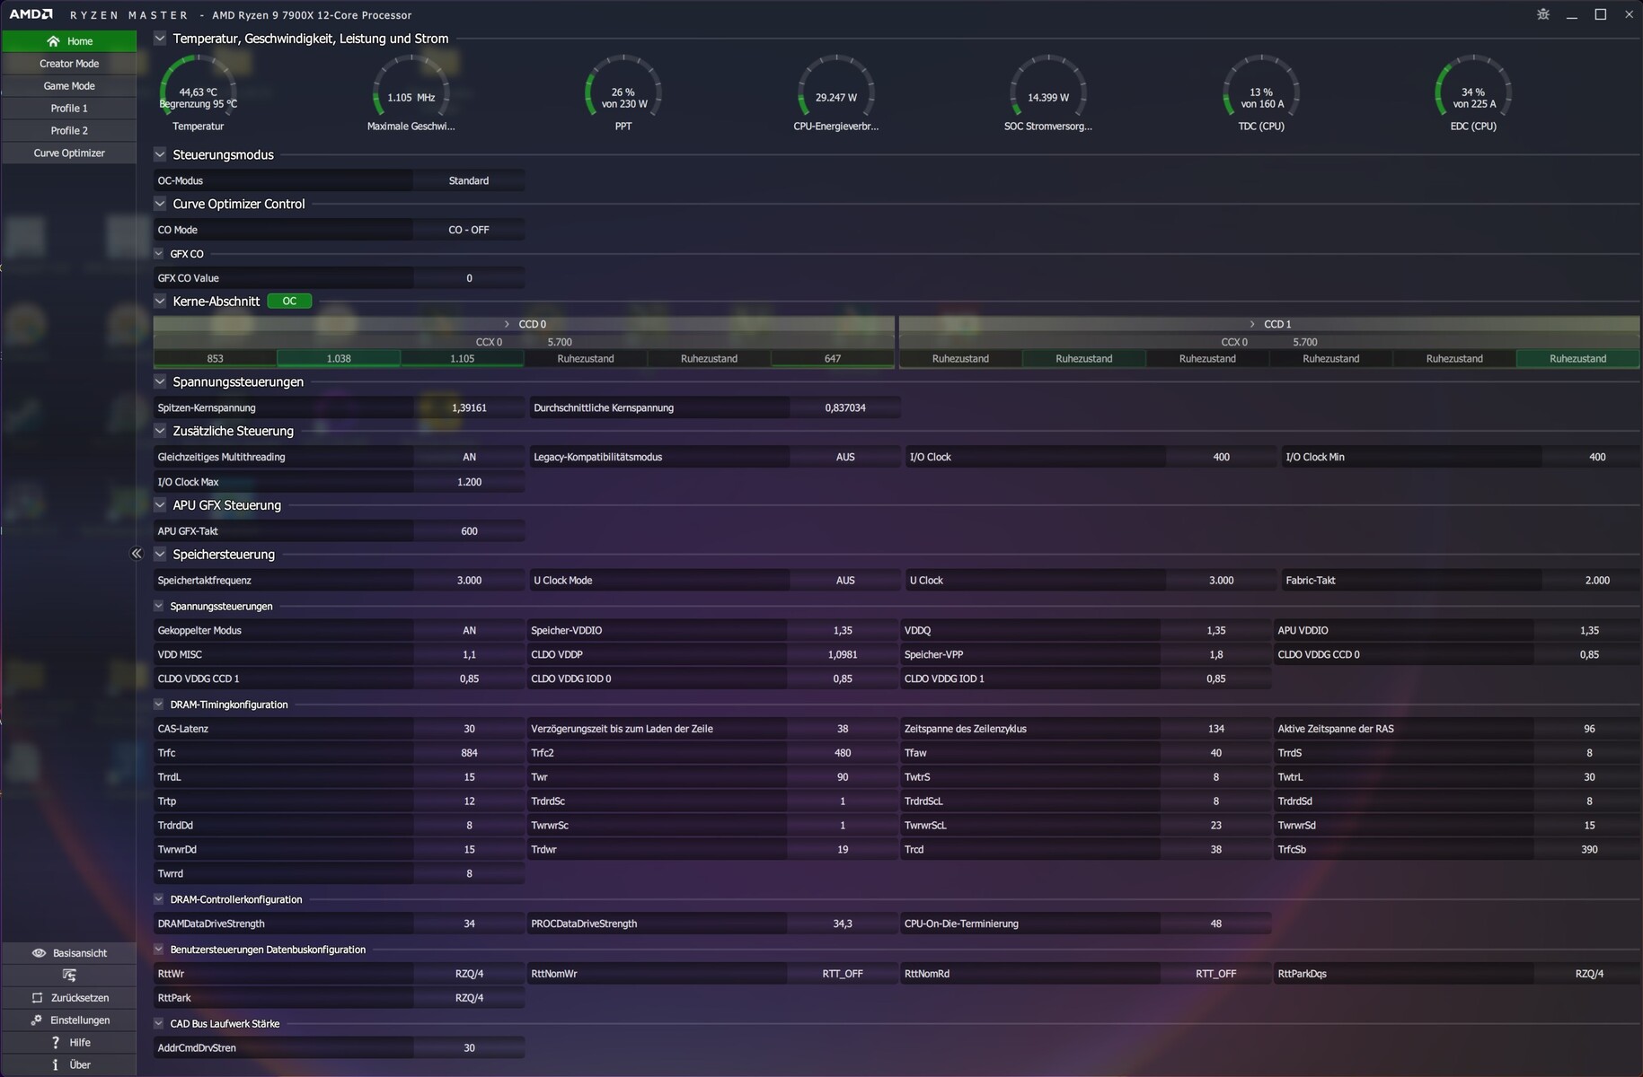Collapse Temperatur, Geschwindigkeit section

pos(160,39)
